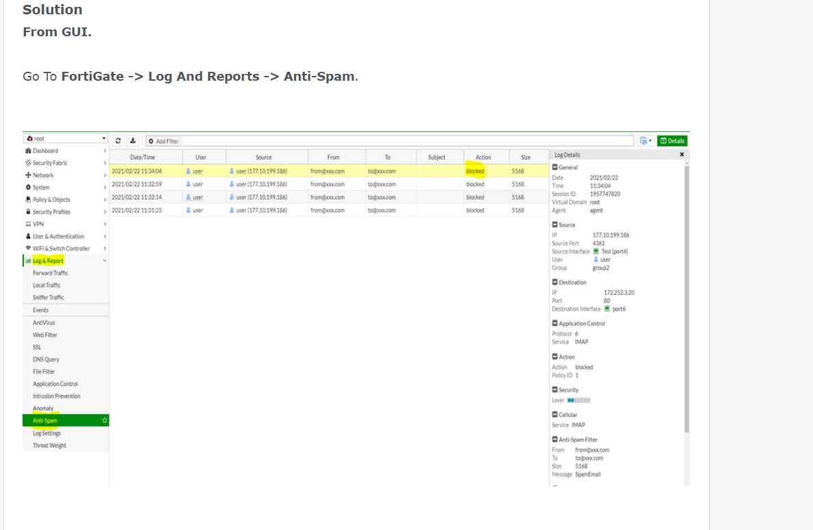Click the Network icon in sidebar
Screen dimensions: 813x530
28,175
